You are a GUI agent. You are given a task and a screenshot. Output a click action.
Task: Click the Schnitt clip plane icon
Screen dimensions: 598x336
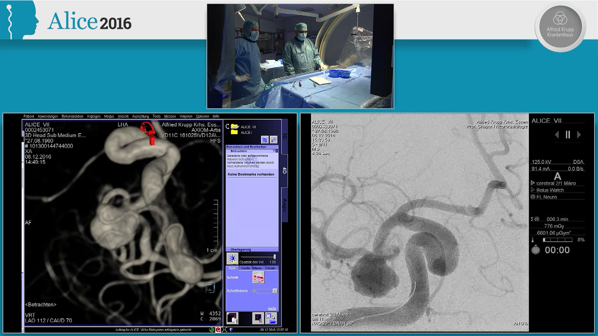pos(258,277)
